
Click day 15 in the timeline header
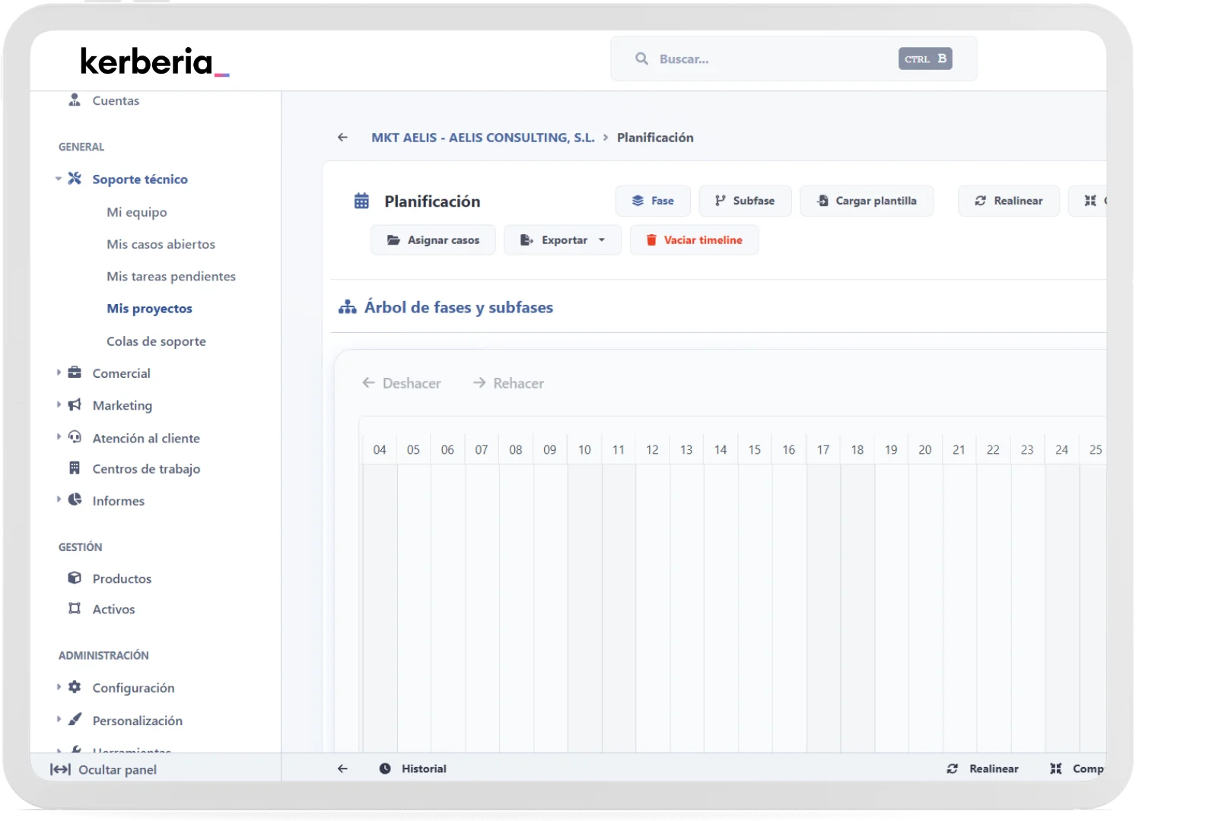(x=754, y=450)
